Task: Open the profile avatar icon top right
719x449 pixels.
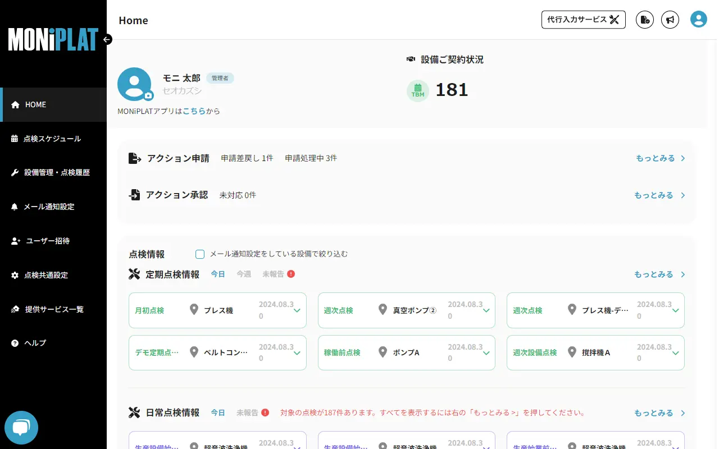Action: 698,19
